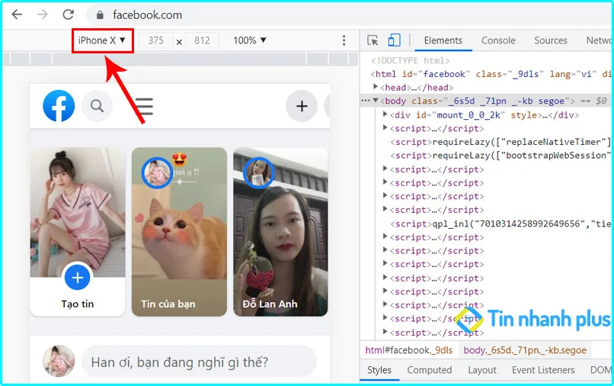Click the facebook.com address bar
The image size is (614, 386).
pos(348,15)
